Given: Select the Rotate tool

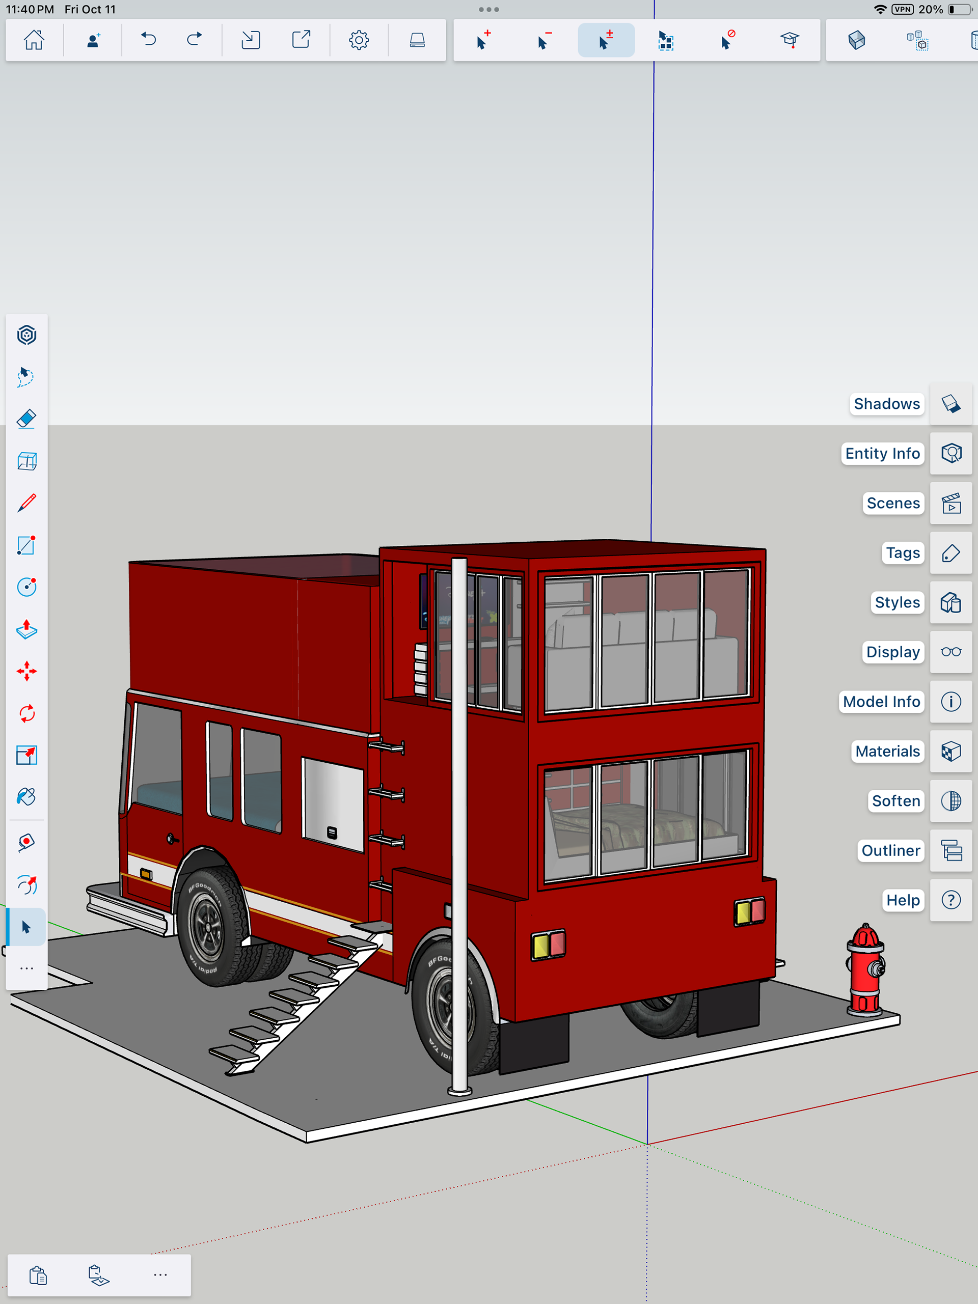Looking at the screenshot, I should (x=26, y=713).
